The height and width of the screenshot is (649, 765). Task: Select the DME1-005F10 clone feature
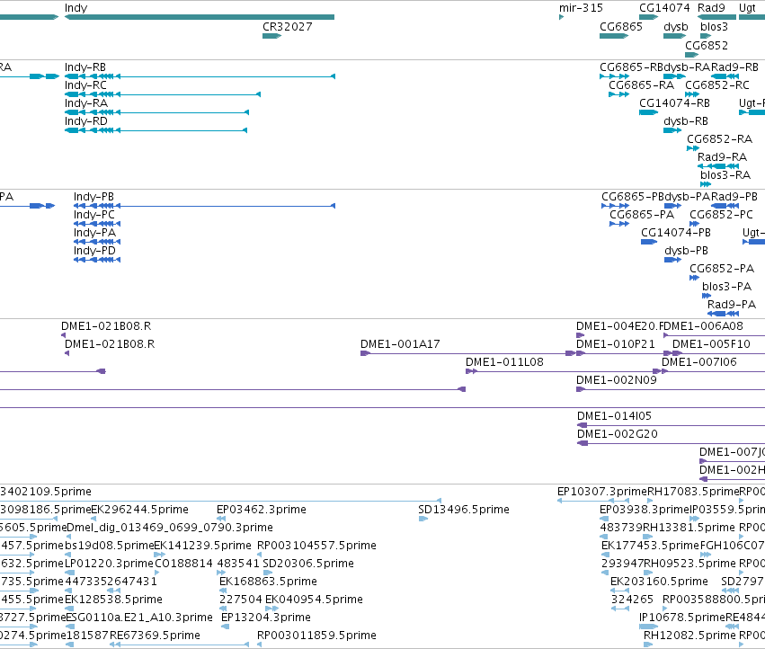[718, 353]
